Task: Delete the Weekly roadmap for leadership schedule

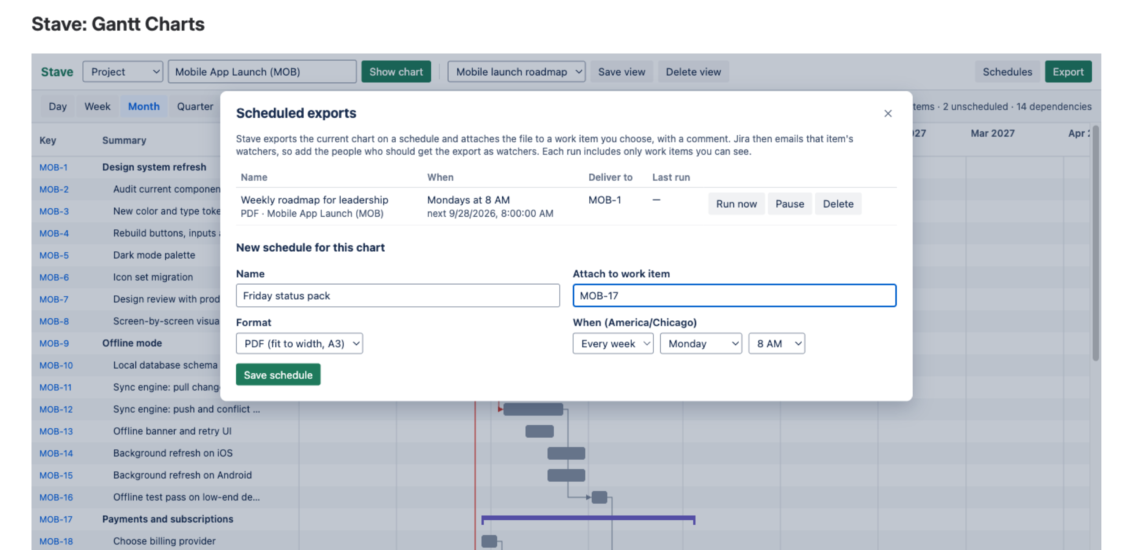Action: 838,204
